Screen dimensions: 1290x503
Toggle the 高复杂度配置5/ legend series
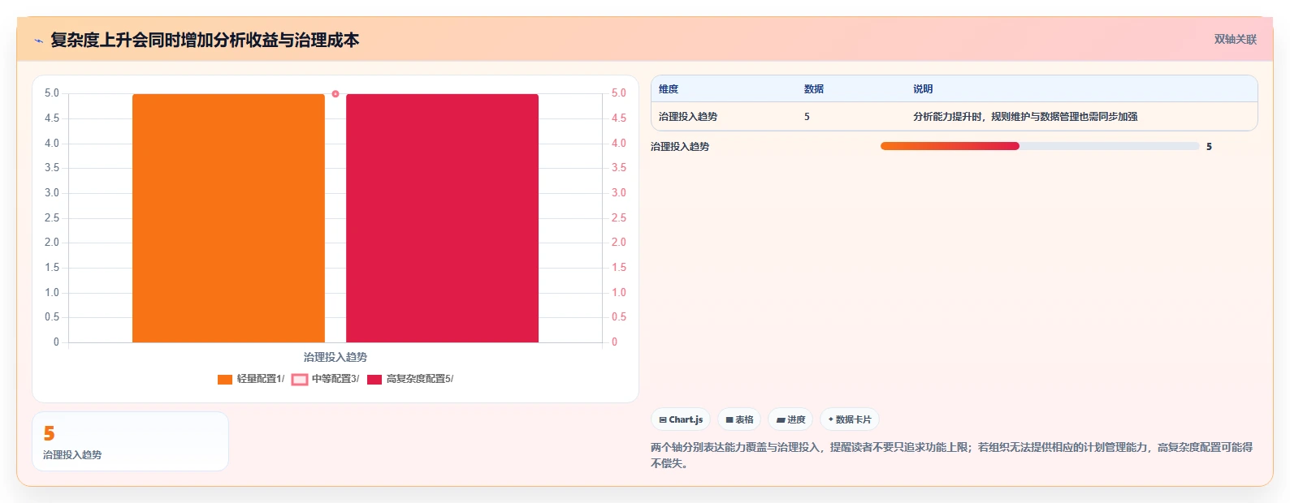(410, 379)
